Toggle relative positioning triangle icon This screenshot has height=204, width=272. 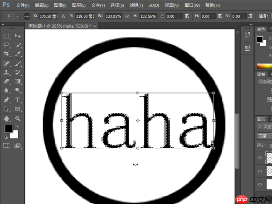point(63,16)
